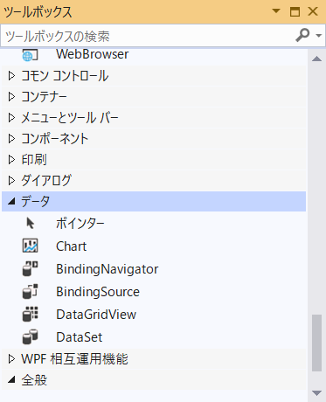The height and width of the screenshot is (402, 326).
Task: Click the vertical scrollbar thumb
Action: coord(316,343)
